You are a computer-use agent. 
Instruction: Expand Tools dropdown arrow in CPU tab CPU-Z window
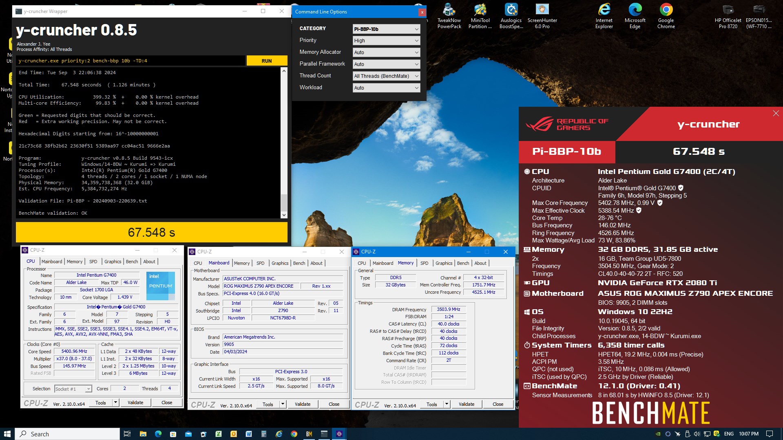click(115, 403)
